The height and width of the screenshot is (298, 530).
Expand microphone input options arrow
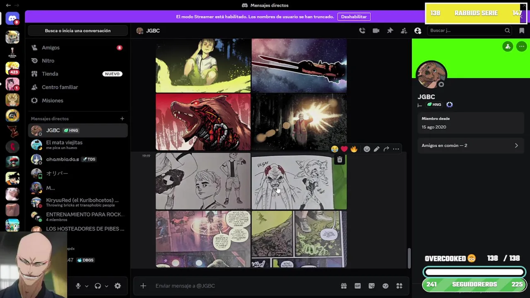[87, 286]
